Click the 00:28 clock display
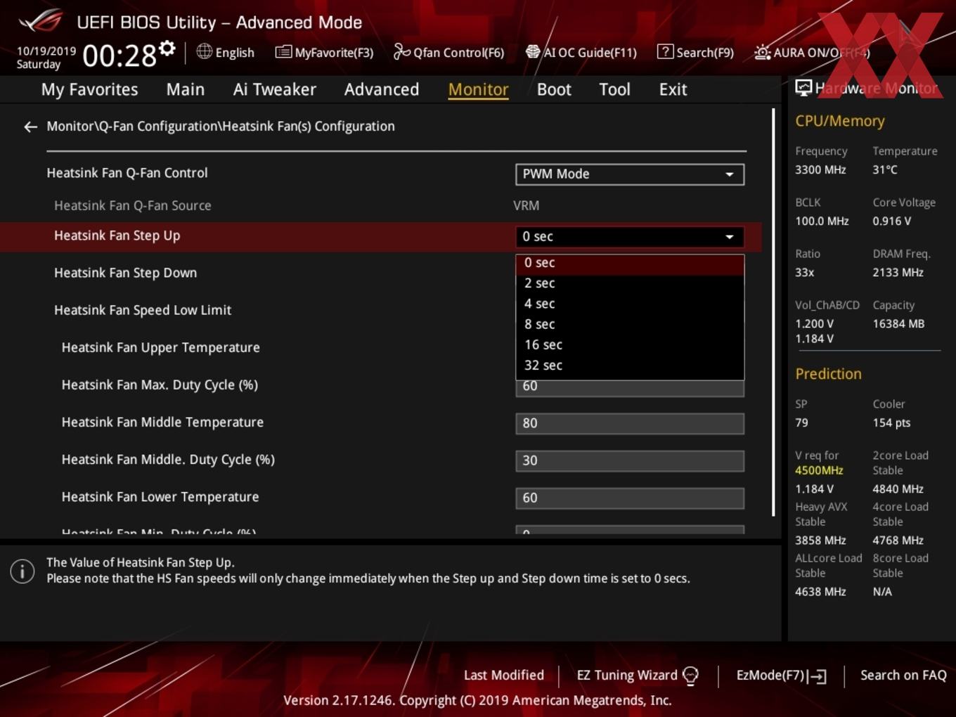The height and width of the screenshot is (717, 956). [119, 55]
